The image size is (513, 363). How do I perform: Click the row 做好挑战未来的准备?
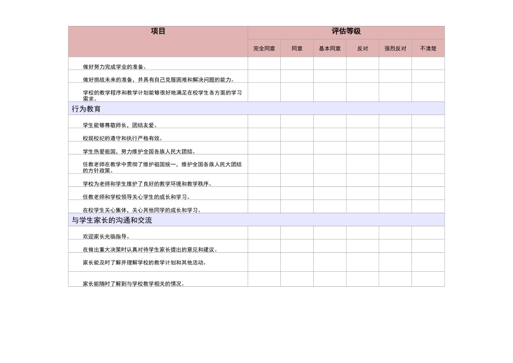click(x=256, y=76)
